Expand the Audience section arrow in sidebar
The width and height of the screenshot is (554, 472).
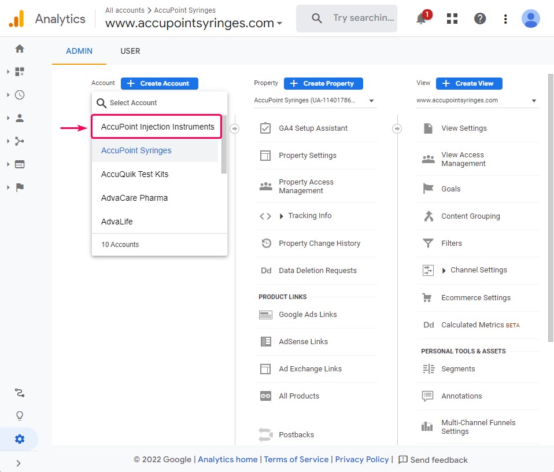8,118
